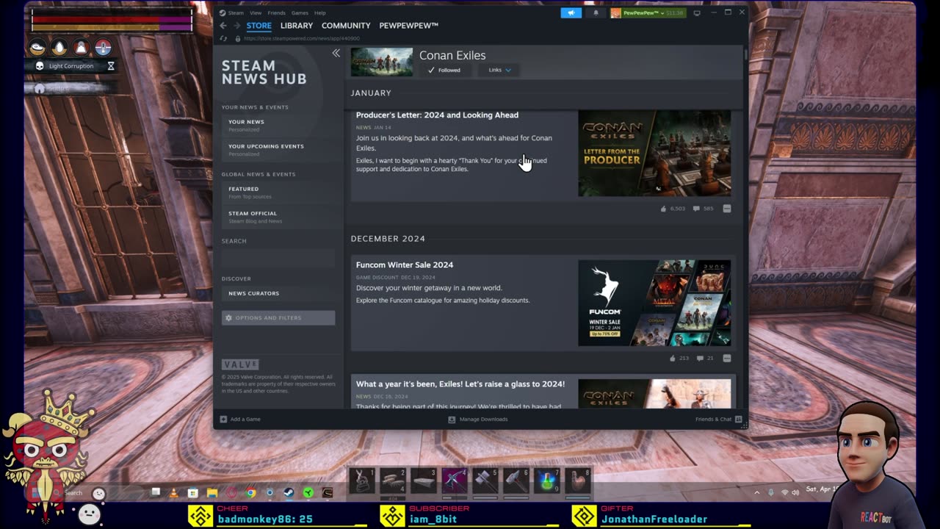Like the Funcom Winter Sale post
940x529 pixels.
click(679, 359)
